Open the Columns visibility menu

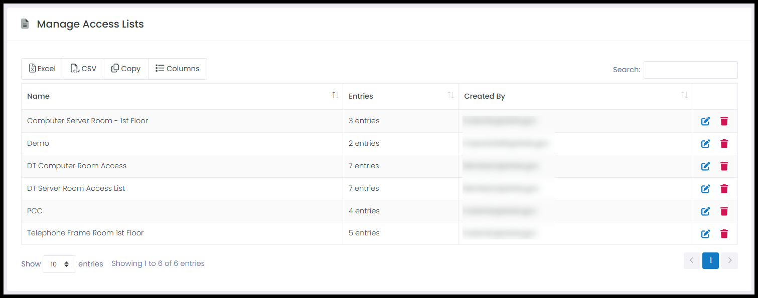pos(178,69)
